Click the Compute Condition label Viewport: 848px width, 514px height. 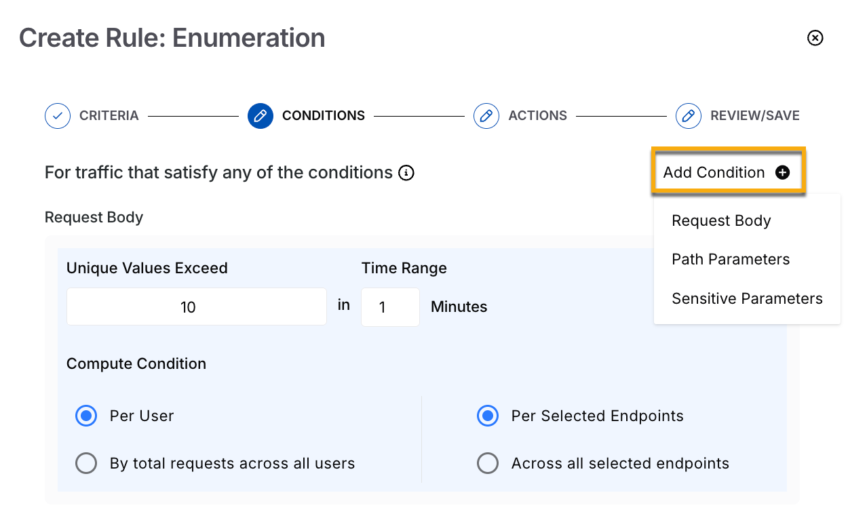click(x=136, y=364)
